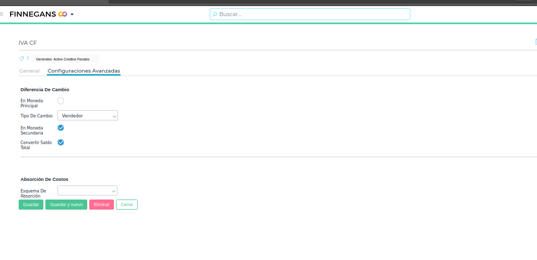537x260 pixels.
Task: Switch to the General tab
Action: tap(29, 71)
